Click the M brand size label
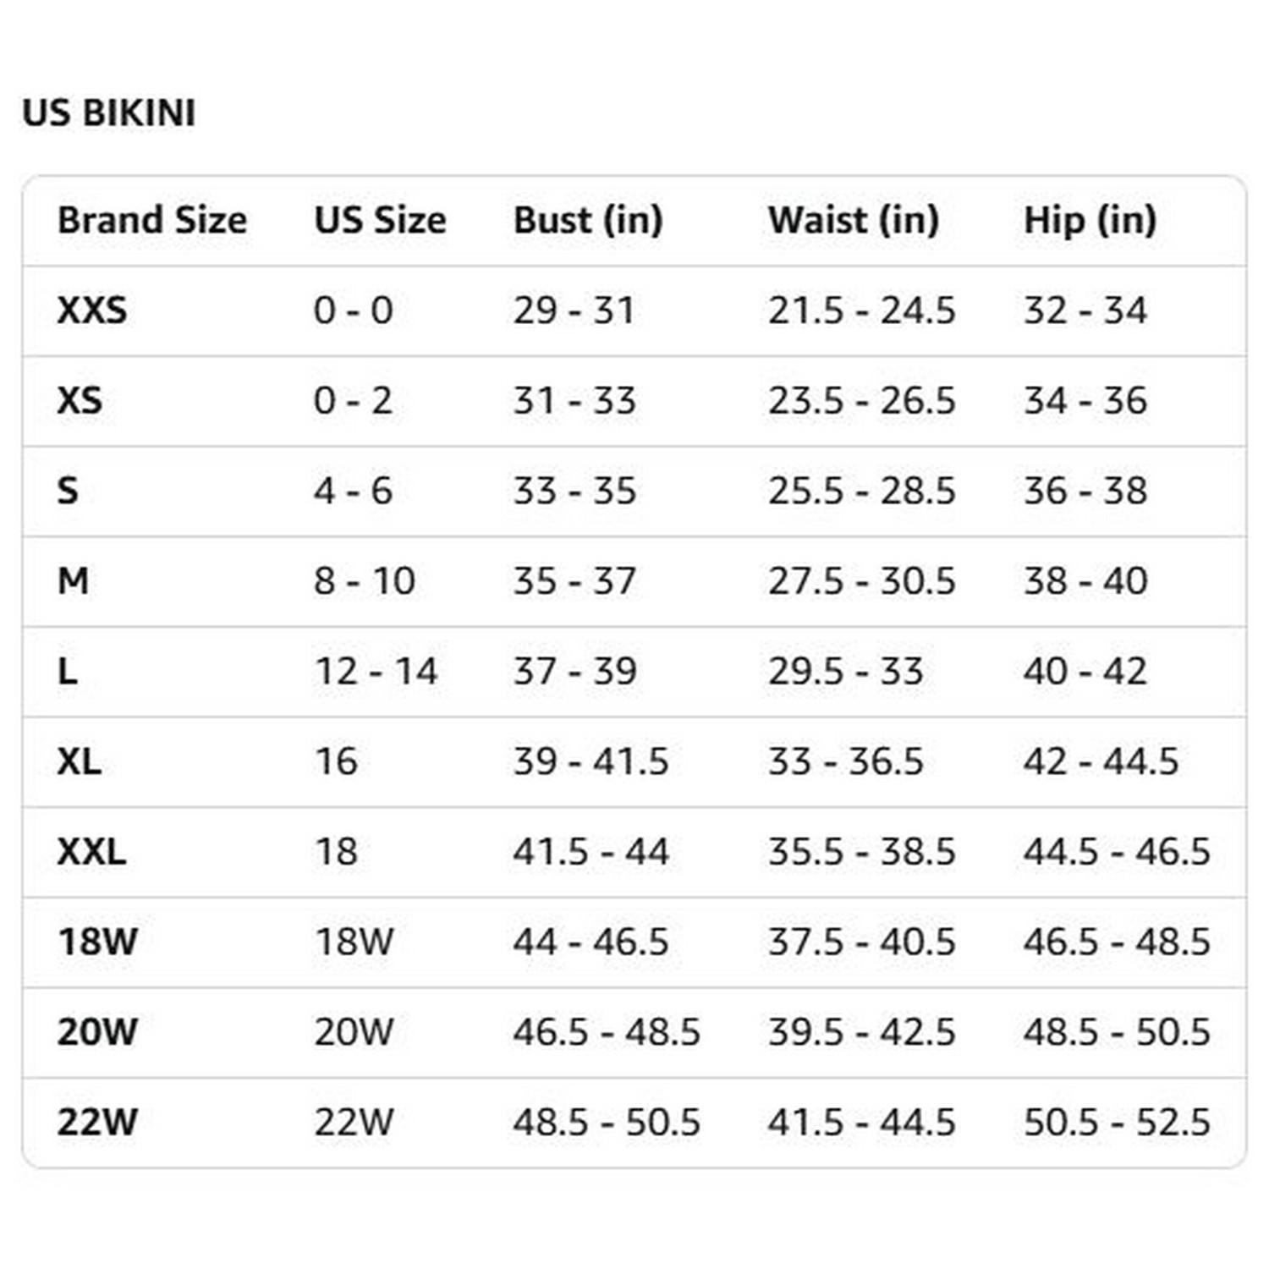 (73, 581)
